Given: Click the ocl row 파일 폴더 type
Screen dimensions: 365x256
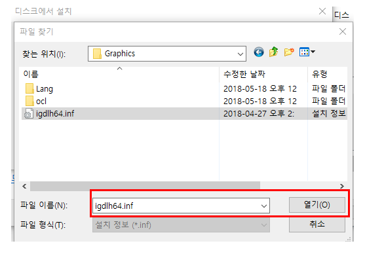Looking at the screenshot, I should pos(328,101).
